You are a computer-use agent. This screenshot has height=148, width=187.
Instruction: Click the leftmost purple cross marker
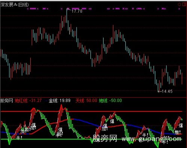pyautogui.click(x=28, y=9)
